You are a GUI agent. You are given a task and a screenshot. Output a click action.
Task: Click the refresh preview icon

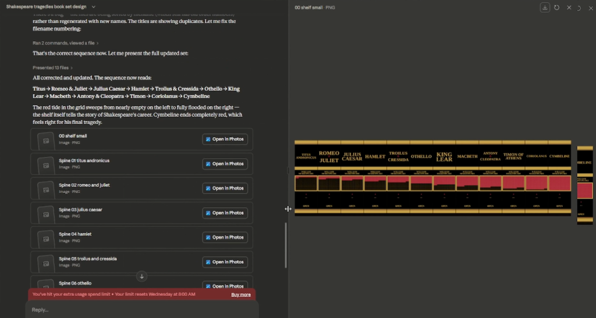point(557,8)
